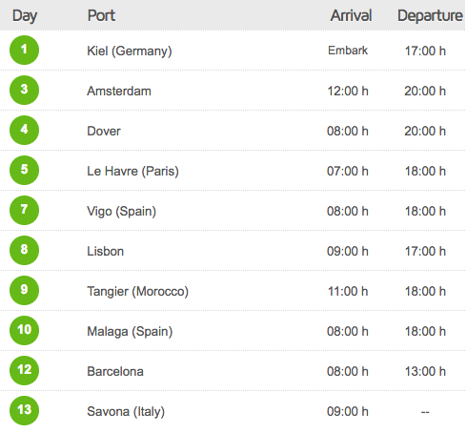Select the green day 3 badge
467x433 pixels.
tap(24, 91)
